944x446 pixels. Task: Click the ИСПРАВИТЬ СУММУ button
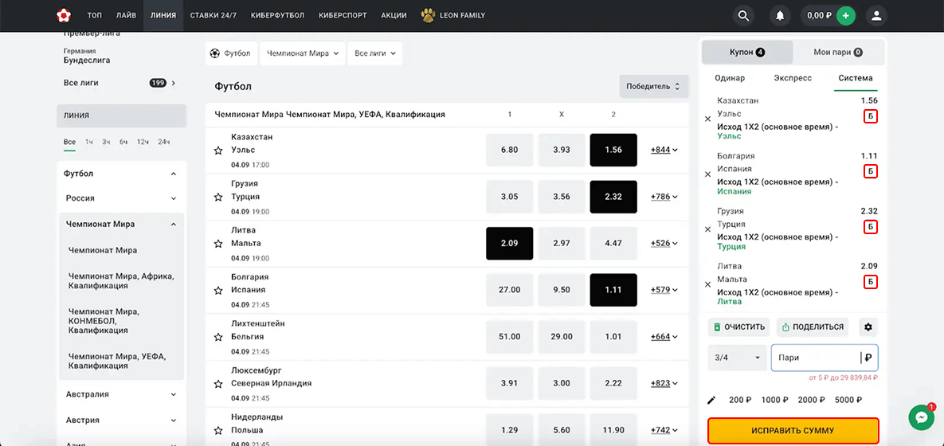coord(793,430)
